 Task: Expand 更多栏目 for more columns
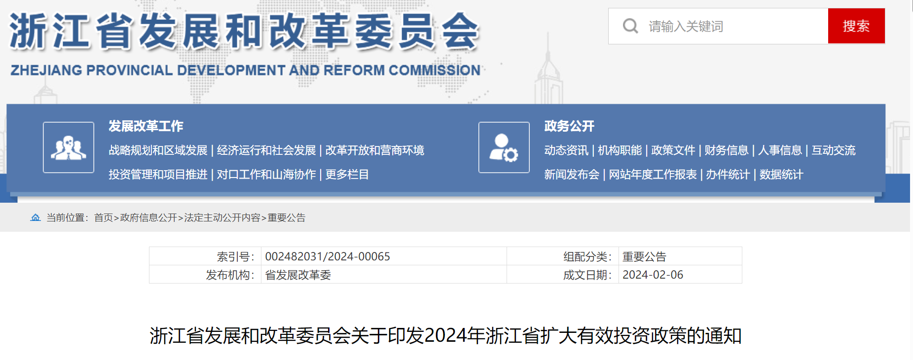click(347, 175)
